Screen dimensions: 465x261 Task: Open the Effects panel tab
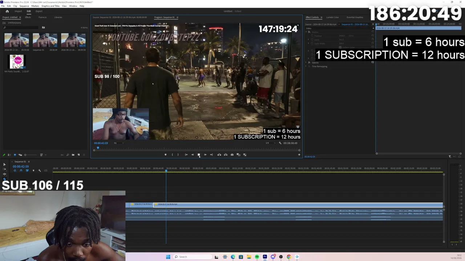(x=28, y=17)
